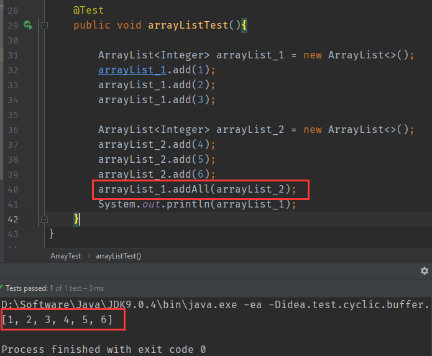Image resolution: width=432 pixels, height=356 pixels.
Task: Click arrayListTest method name in declaration
Action: click(x=188, y=25)
